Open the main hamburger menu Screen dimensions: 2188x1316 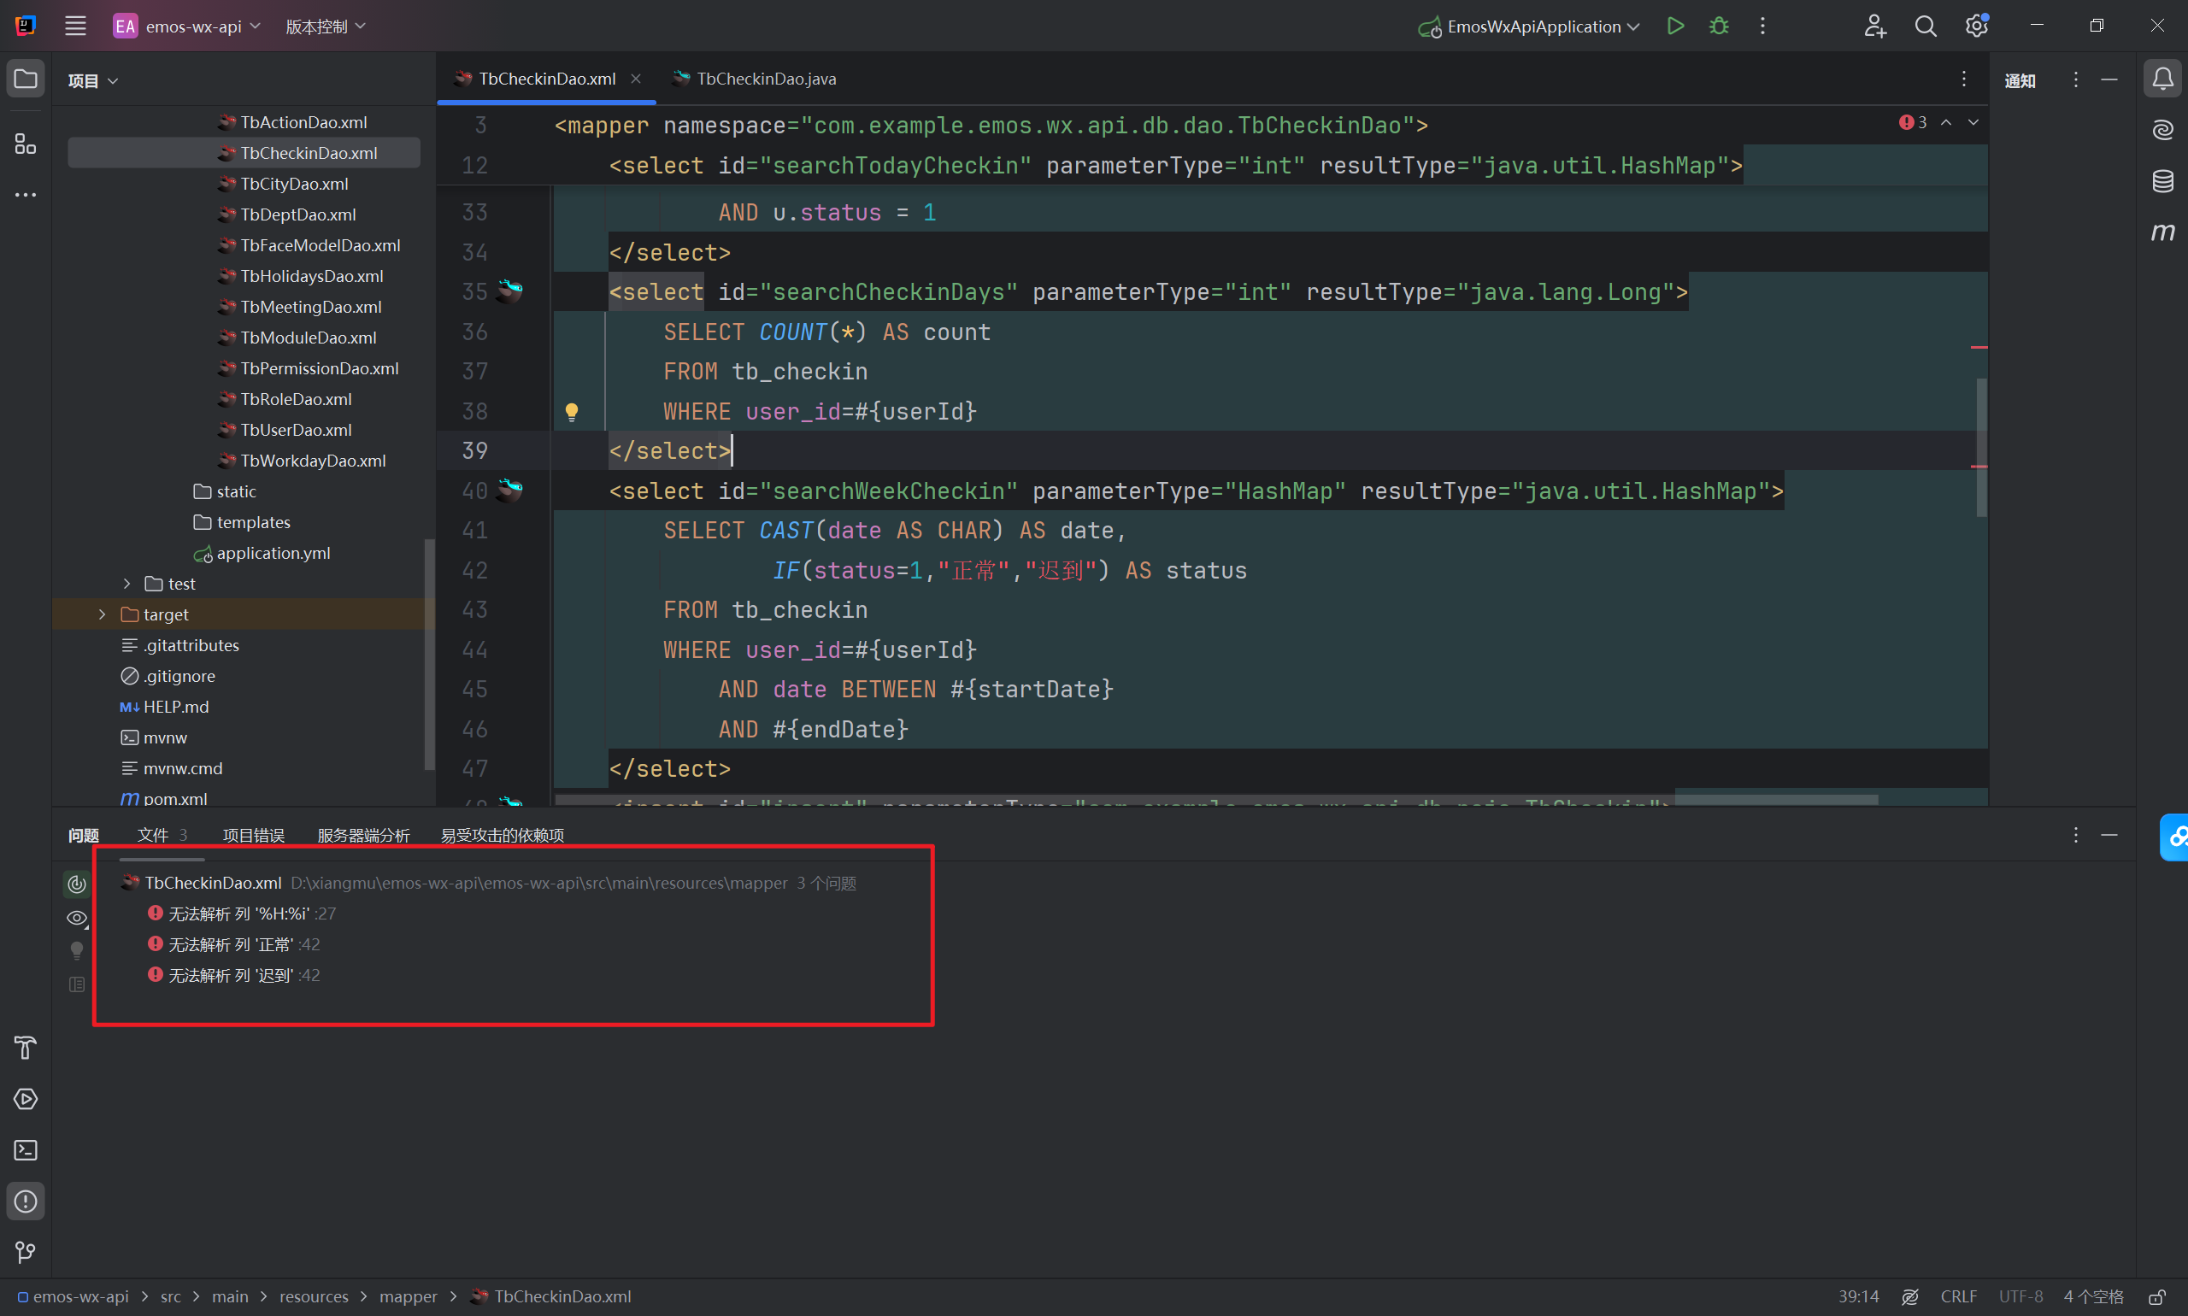click(x=75, y=26)
